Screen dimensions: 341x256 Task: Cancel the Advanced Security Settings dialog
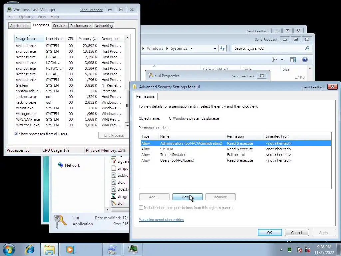click(296, 232)
